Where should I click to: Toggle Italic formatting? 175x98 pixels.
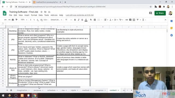[x=78, y=20]
